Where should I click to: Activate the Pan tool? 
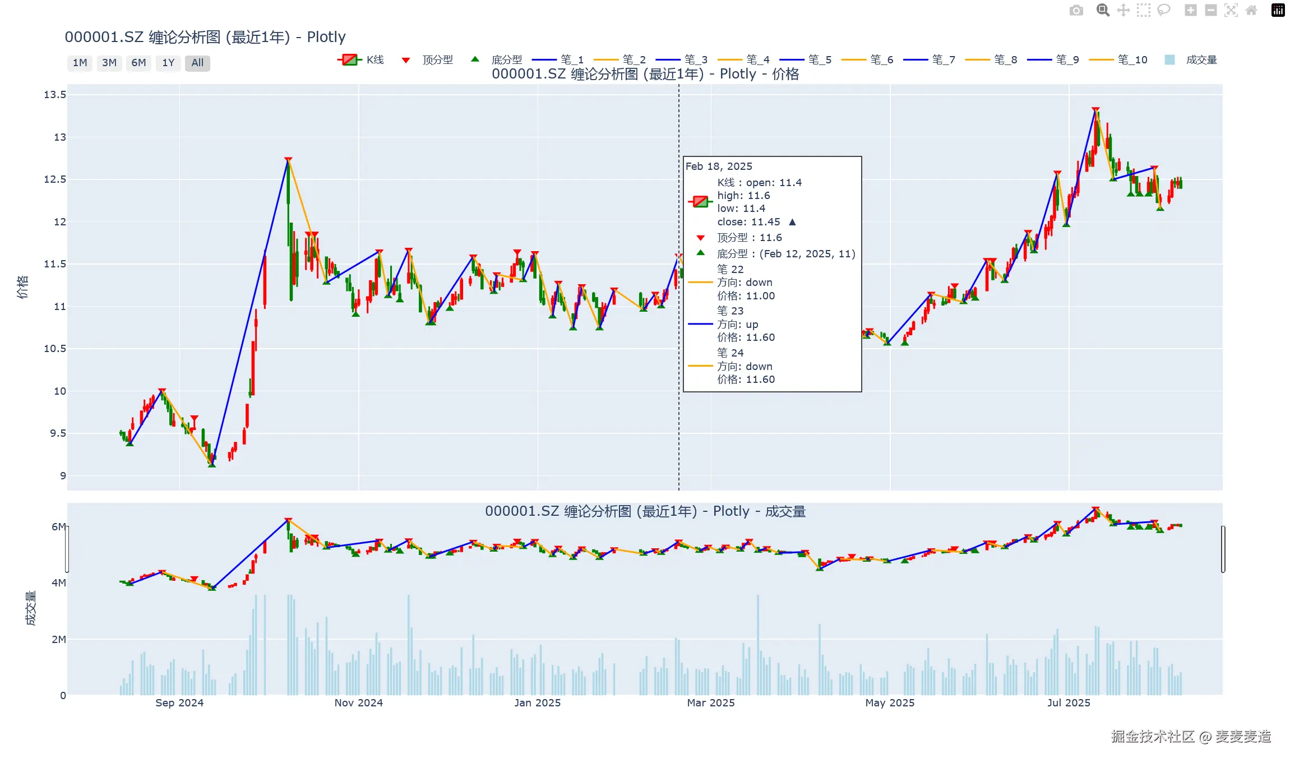click(x=1123, y=11)
